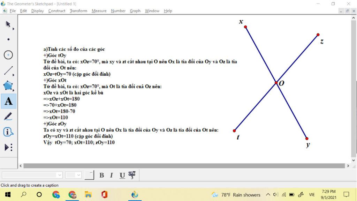
Task: Open the math symbol notation palette
Action: (x=132, y=175)
